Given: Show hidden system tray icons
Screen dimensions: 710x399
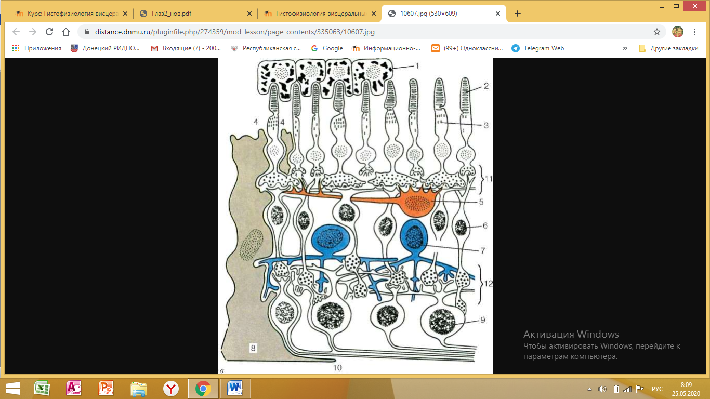Looking at the screenshot, I should click(x=589, y=389).
